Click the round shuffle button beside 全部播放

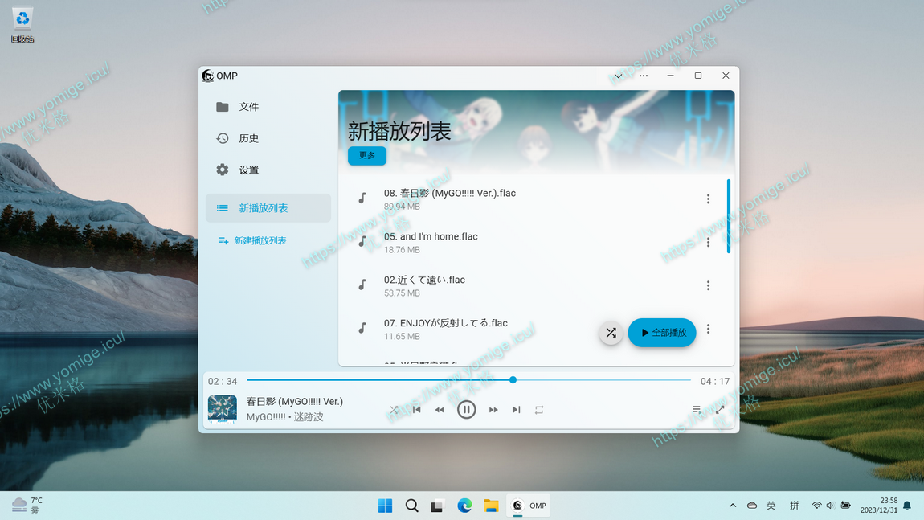click(611, 333)
